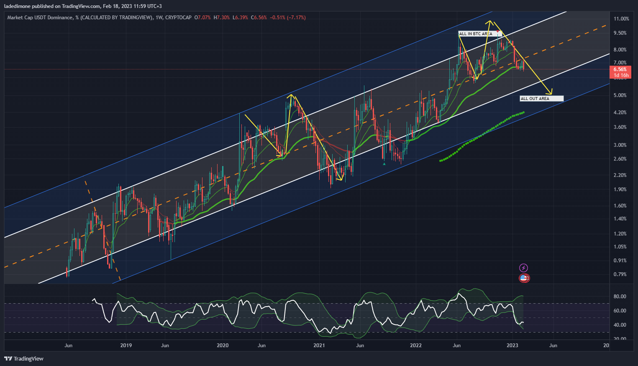The height and width of the screenshot is (366, 638).
Task: Click the 1.20% price axis label
Action: point(620,234)
